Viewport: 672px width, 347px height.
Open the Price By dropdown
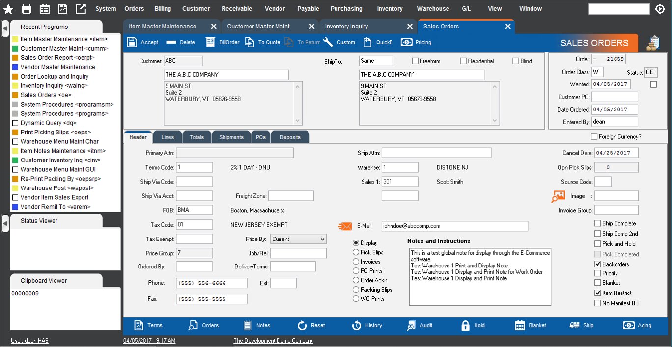point(298,239)
